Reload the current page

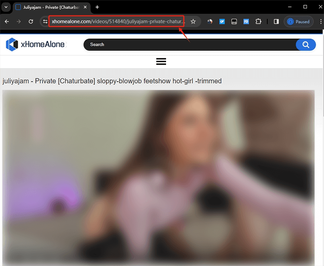coord(31,21)
